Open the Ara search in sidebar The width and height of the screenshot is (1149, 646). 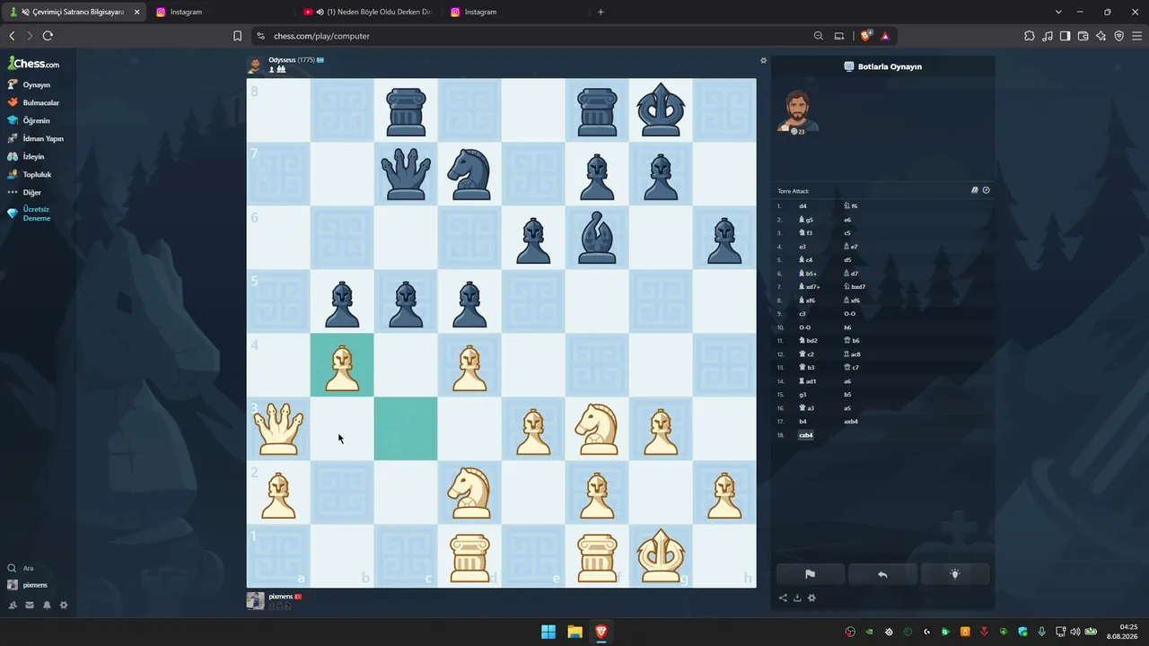click(20, 568)
